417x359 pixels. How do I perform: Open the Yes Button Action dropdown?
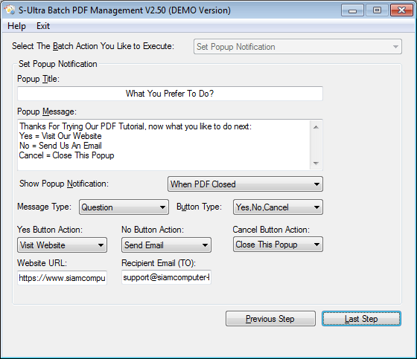62,245
